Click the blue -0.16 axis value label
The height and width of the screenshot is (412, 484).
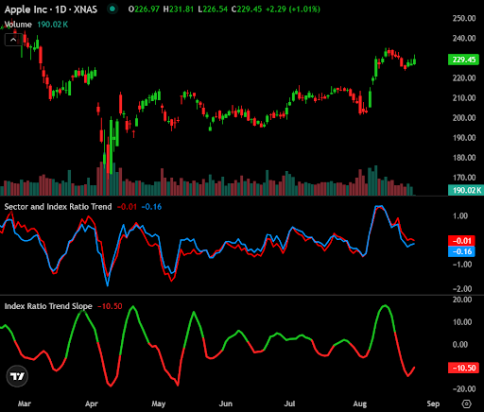click(461, 251)
